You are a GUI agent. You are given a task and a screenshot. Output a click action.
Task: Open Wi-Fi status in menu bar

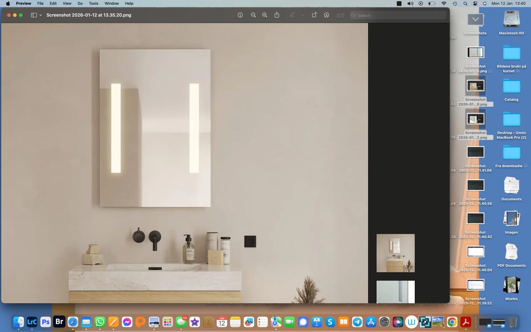coord(444,3)
